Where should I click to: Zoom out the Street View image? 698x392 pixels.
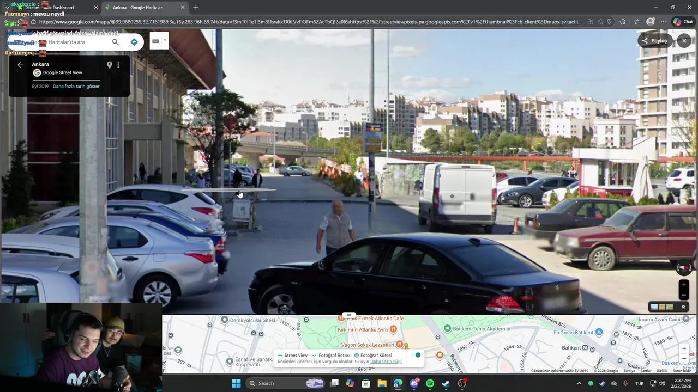tap(684, 295)
